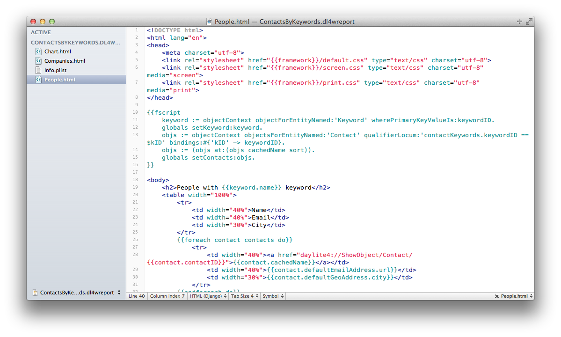Click line number 18 in the gutter

pos(135,180)
